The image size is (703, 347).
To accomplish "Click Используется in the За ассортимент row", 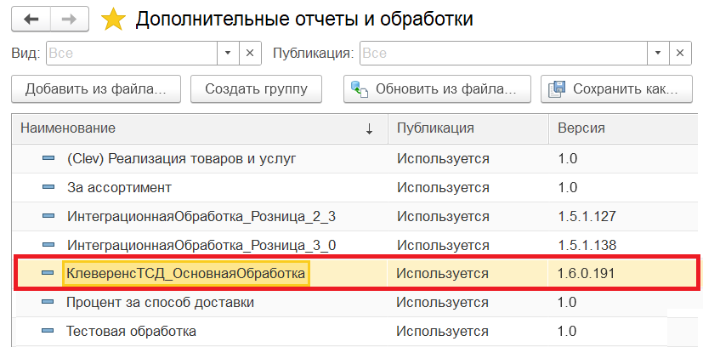I will pyautogui.click(x=443, y=187).
